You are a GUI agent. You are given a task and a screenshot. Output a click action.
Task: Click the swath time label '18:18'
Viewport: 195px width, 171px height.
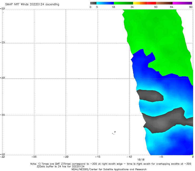pyautogui.click(x=141, y=160)
